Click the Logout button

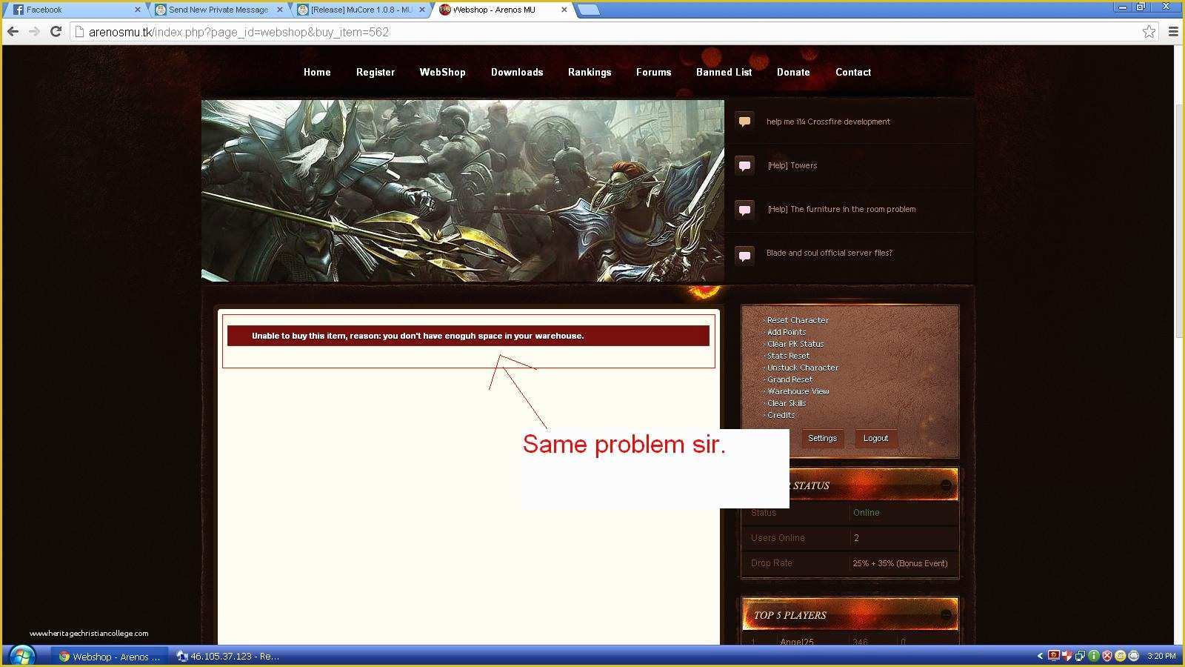coord(875,438)
